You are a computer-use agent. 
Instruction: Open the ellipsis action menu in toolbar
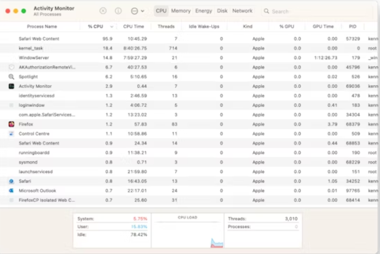coord(137,11)
